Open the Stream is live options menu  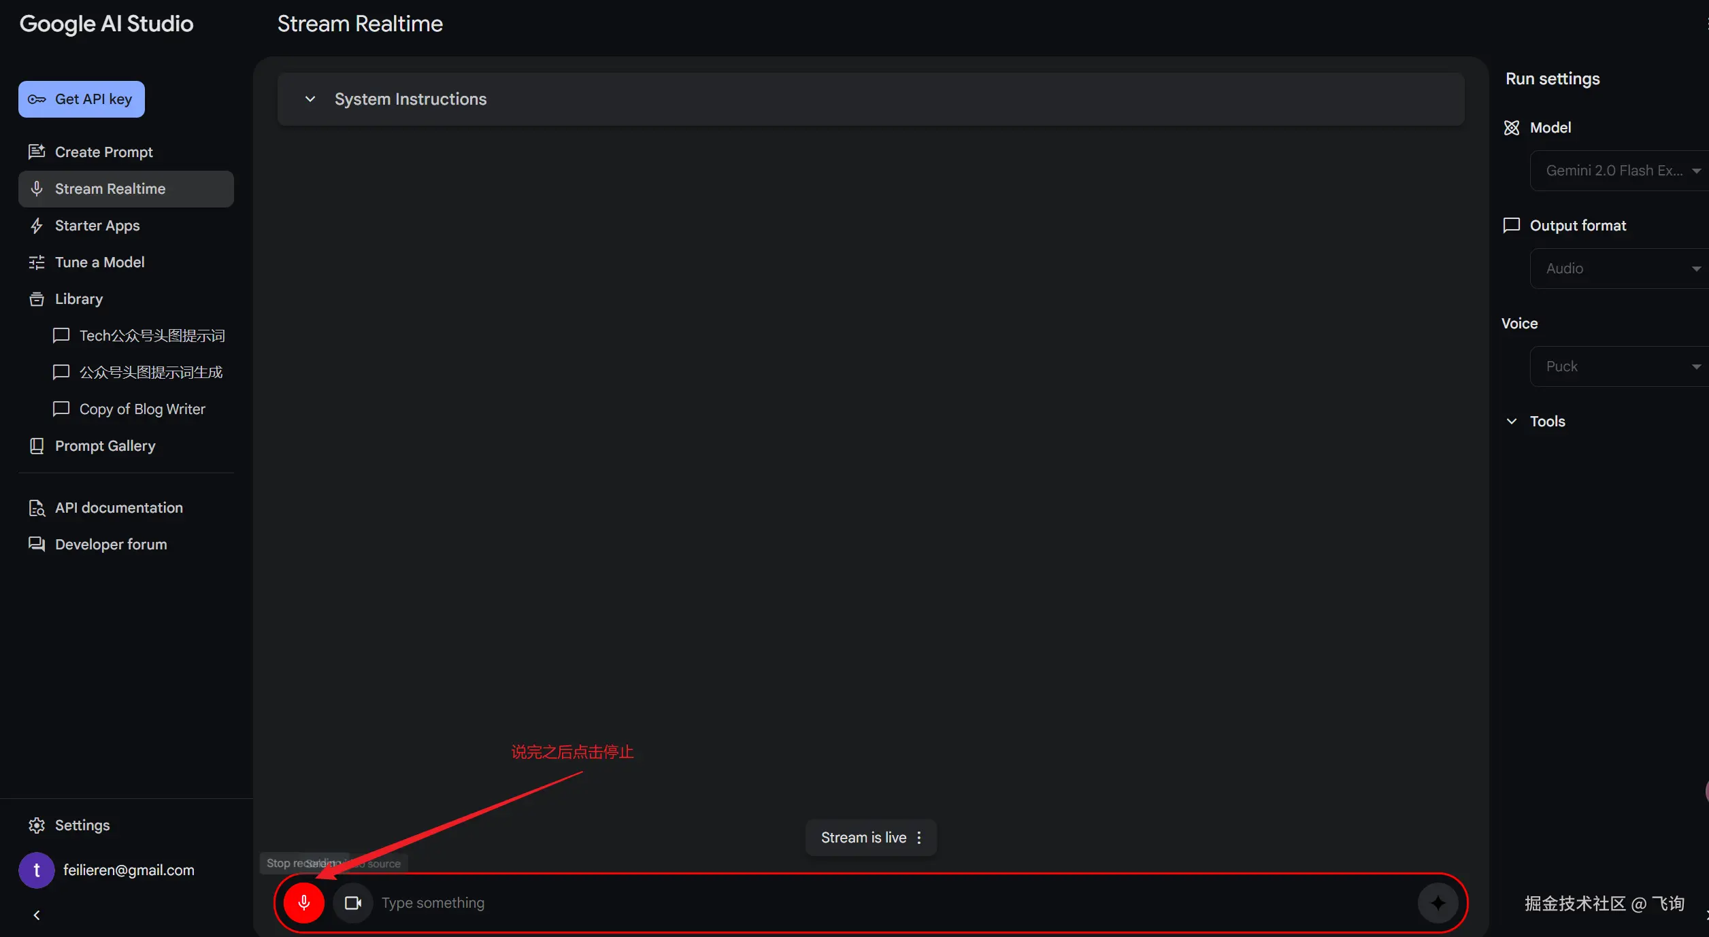click(919, 838)
